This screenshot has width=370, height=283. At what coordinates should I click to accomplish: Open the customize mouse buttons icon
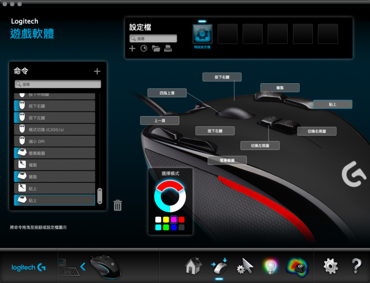pyautogui.click(x=219, y=266)
